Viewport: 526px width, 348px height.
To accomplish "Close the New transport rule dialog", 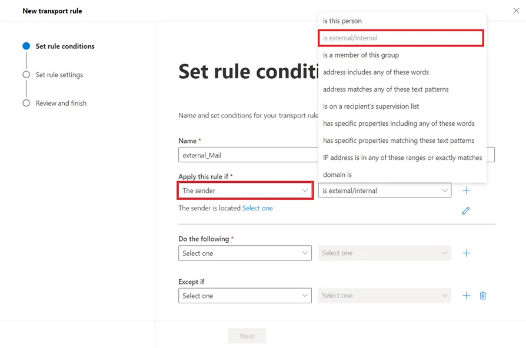I will [516, 11].
